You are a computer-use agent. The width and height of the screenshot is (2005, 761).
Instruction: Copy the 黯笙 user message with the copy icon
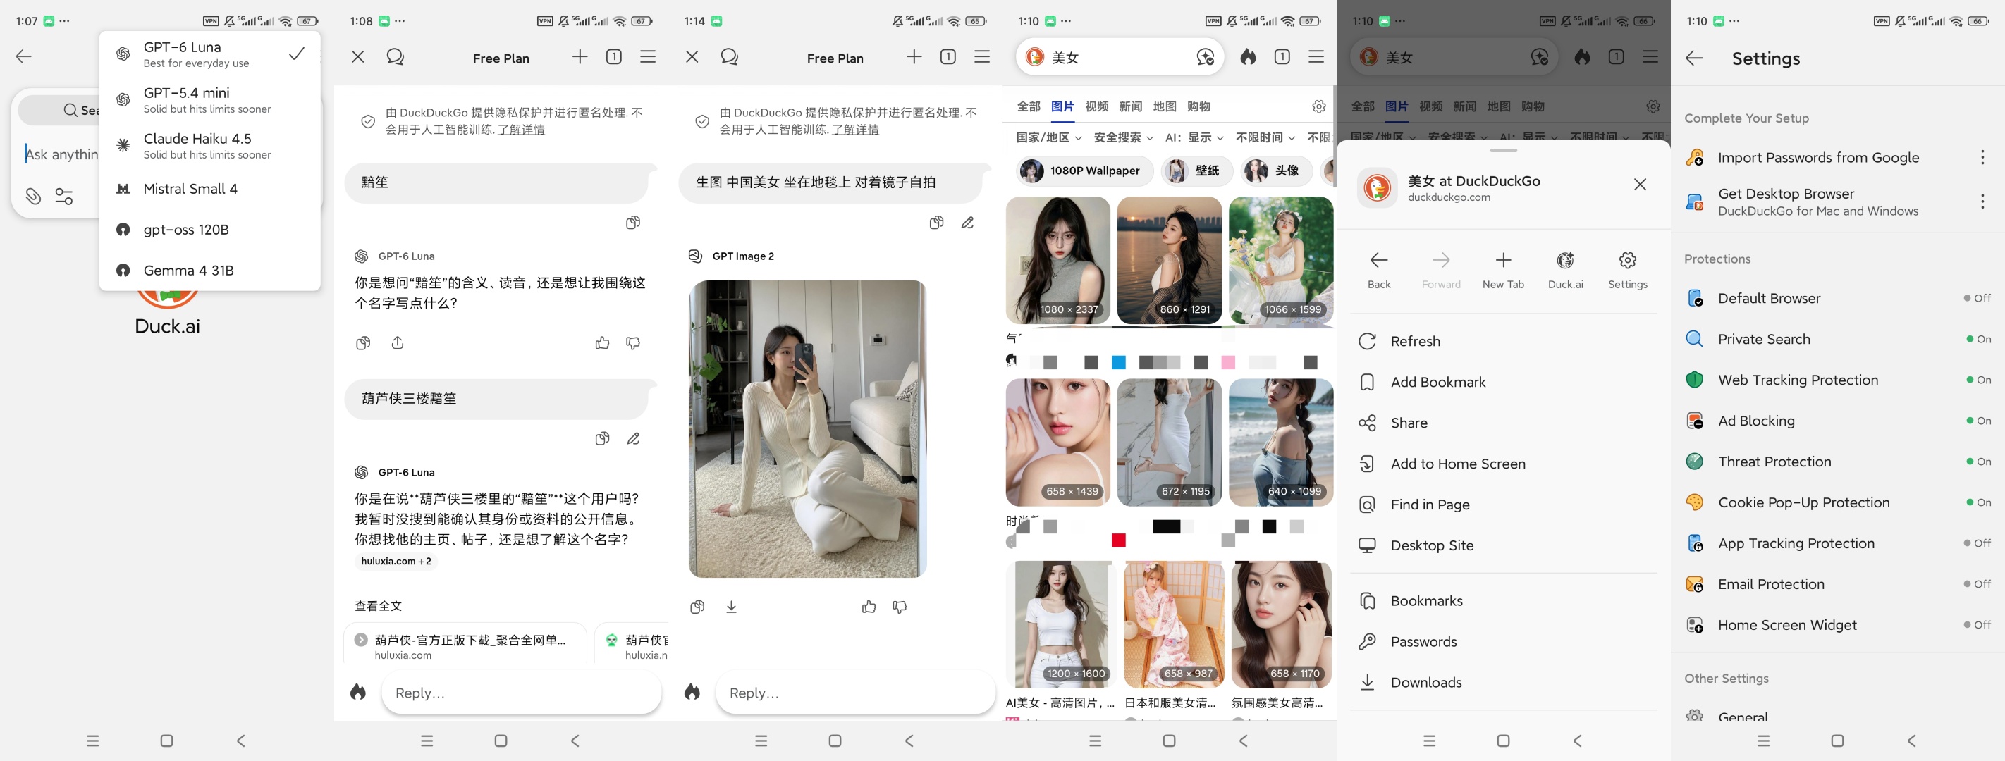(633, 223)
